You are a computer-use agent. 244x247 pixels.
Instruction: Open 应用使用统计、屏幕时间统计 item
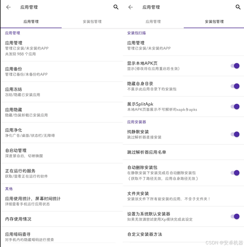click(x=62, y=201)
